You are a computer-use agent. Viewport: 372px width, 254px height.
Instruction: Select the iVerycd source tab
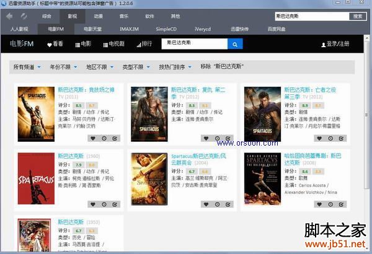tap(203, 29)
